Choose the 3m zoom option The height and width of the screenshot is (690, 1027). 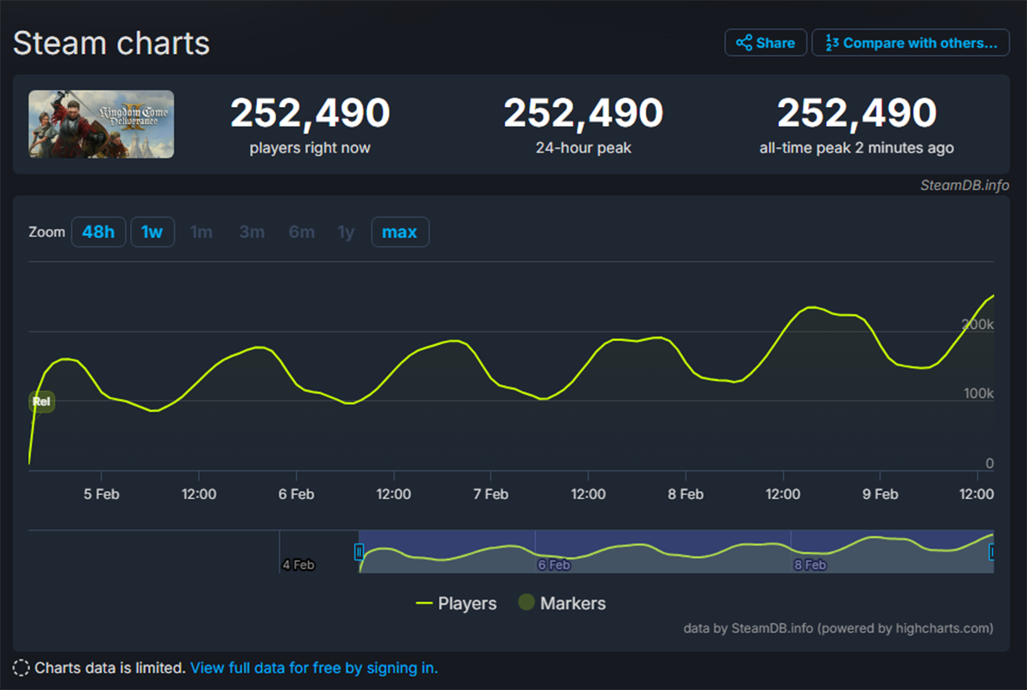252,232
